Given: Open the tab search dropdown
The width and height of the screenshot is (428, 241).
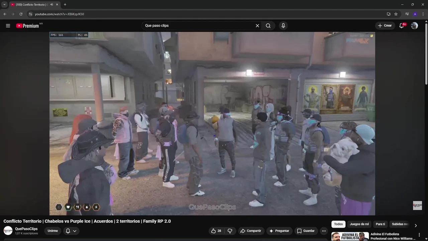Looking at the screenshot, I should point(4,4).
